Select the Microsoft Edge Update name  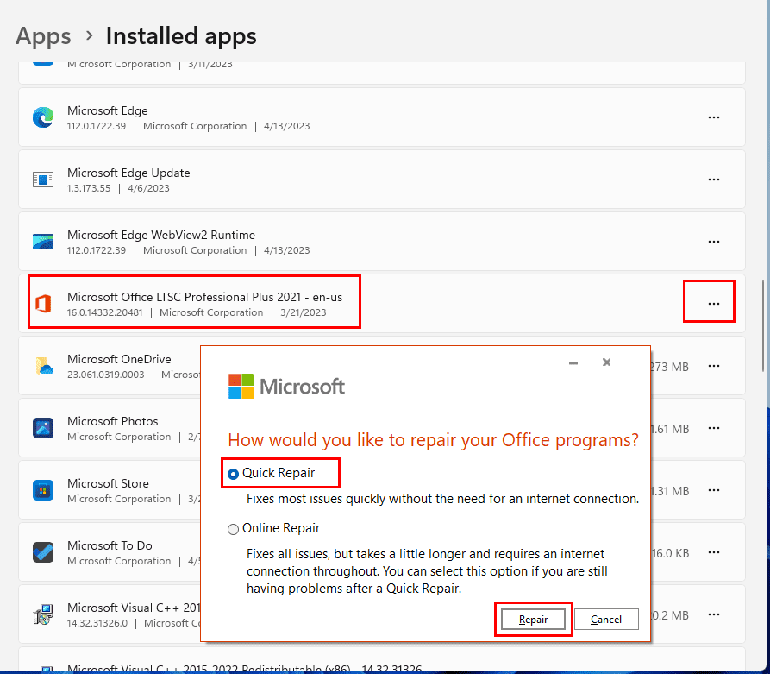[128, 173]
